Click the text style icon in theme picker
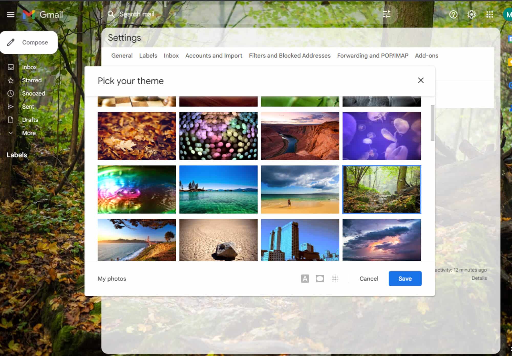 click(x=305, y=278)
